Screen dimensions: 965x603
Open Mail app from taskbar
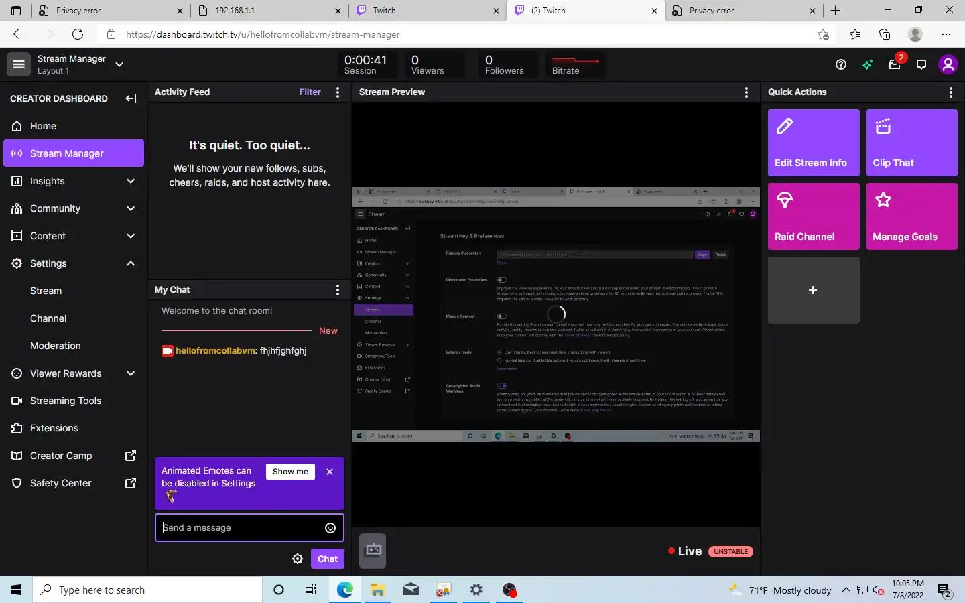[x=410, y=590]
